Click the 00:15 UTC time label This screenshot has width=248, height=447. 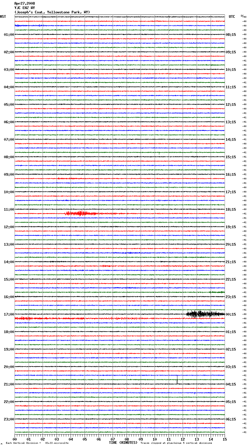click(231, 314)
